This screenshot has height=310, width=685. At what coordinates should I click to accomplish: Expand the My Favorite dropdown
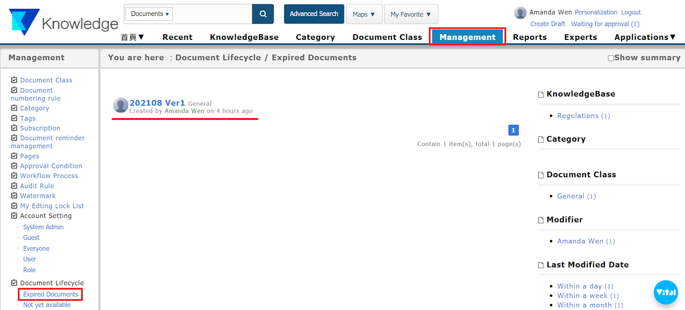[411, 15]
